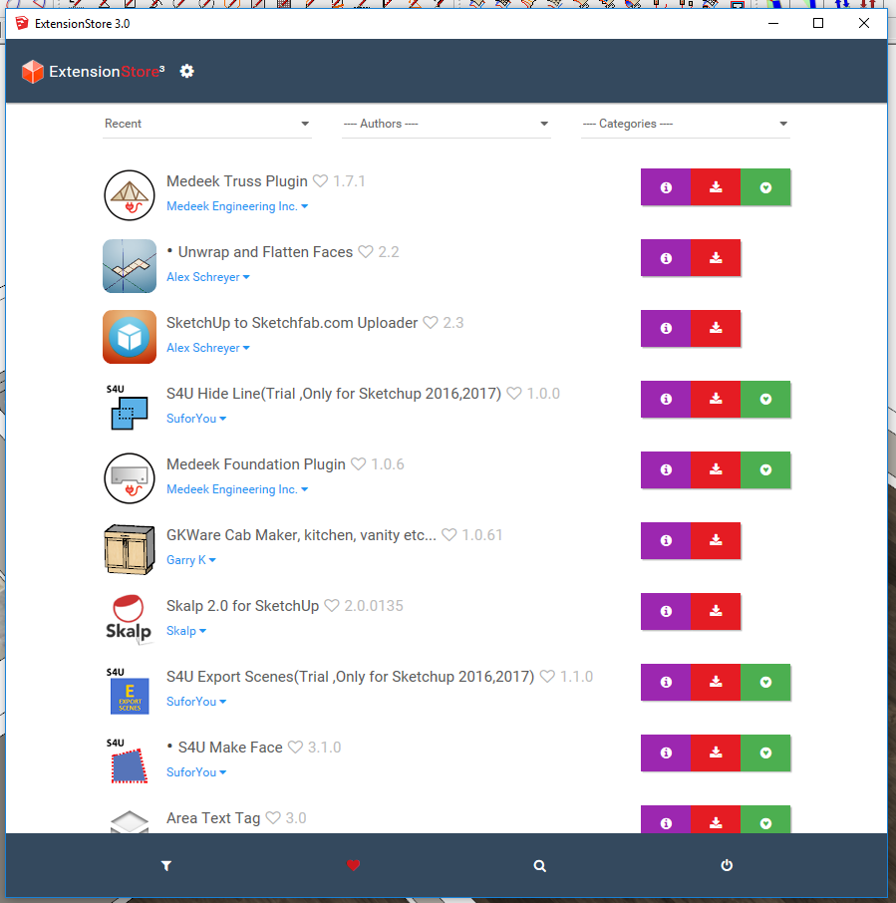Screen dimensions: 896x903
Task: Download Skalp 2.0 for SketchUp
Action: (716, 611)
